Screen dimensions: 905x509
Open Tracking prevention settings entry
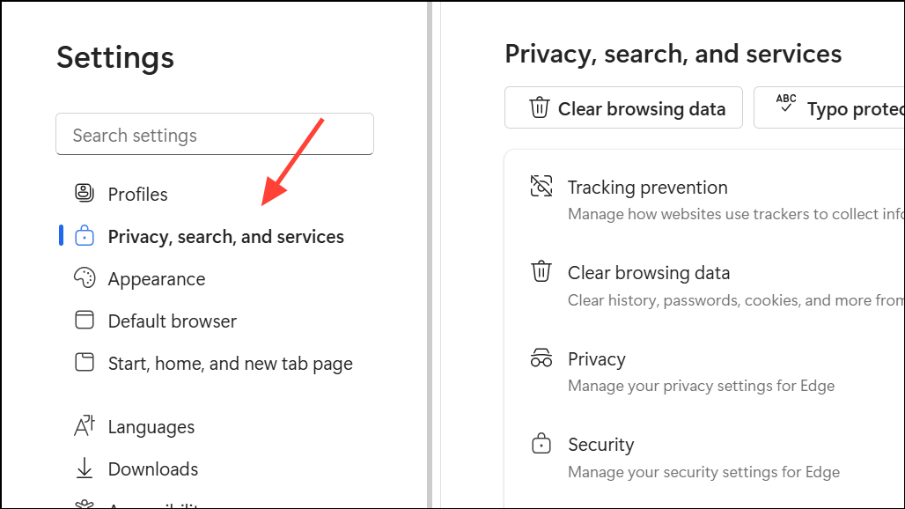coord(647,187)
